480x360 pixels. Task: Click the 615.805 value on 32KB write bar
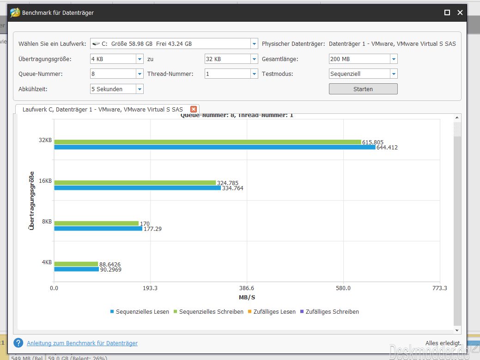[x=372, y=142]
